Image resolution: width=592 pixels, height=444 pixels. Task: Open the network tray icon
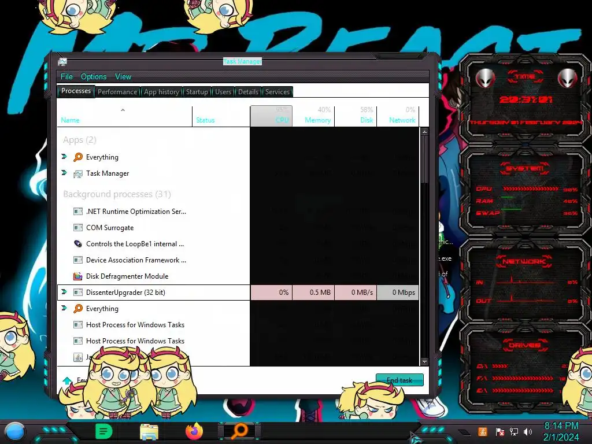[x=514, y=431]
